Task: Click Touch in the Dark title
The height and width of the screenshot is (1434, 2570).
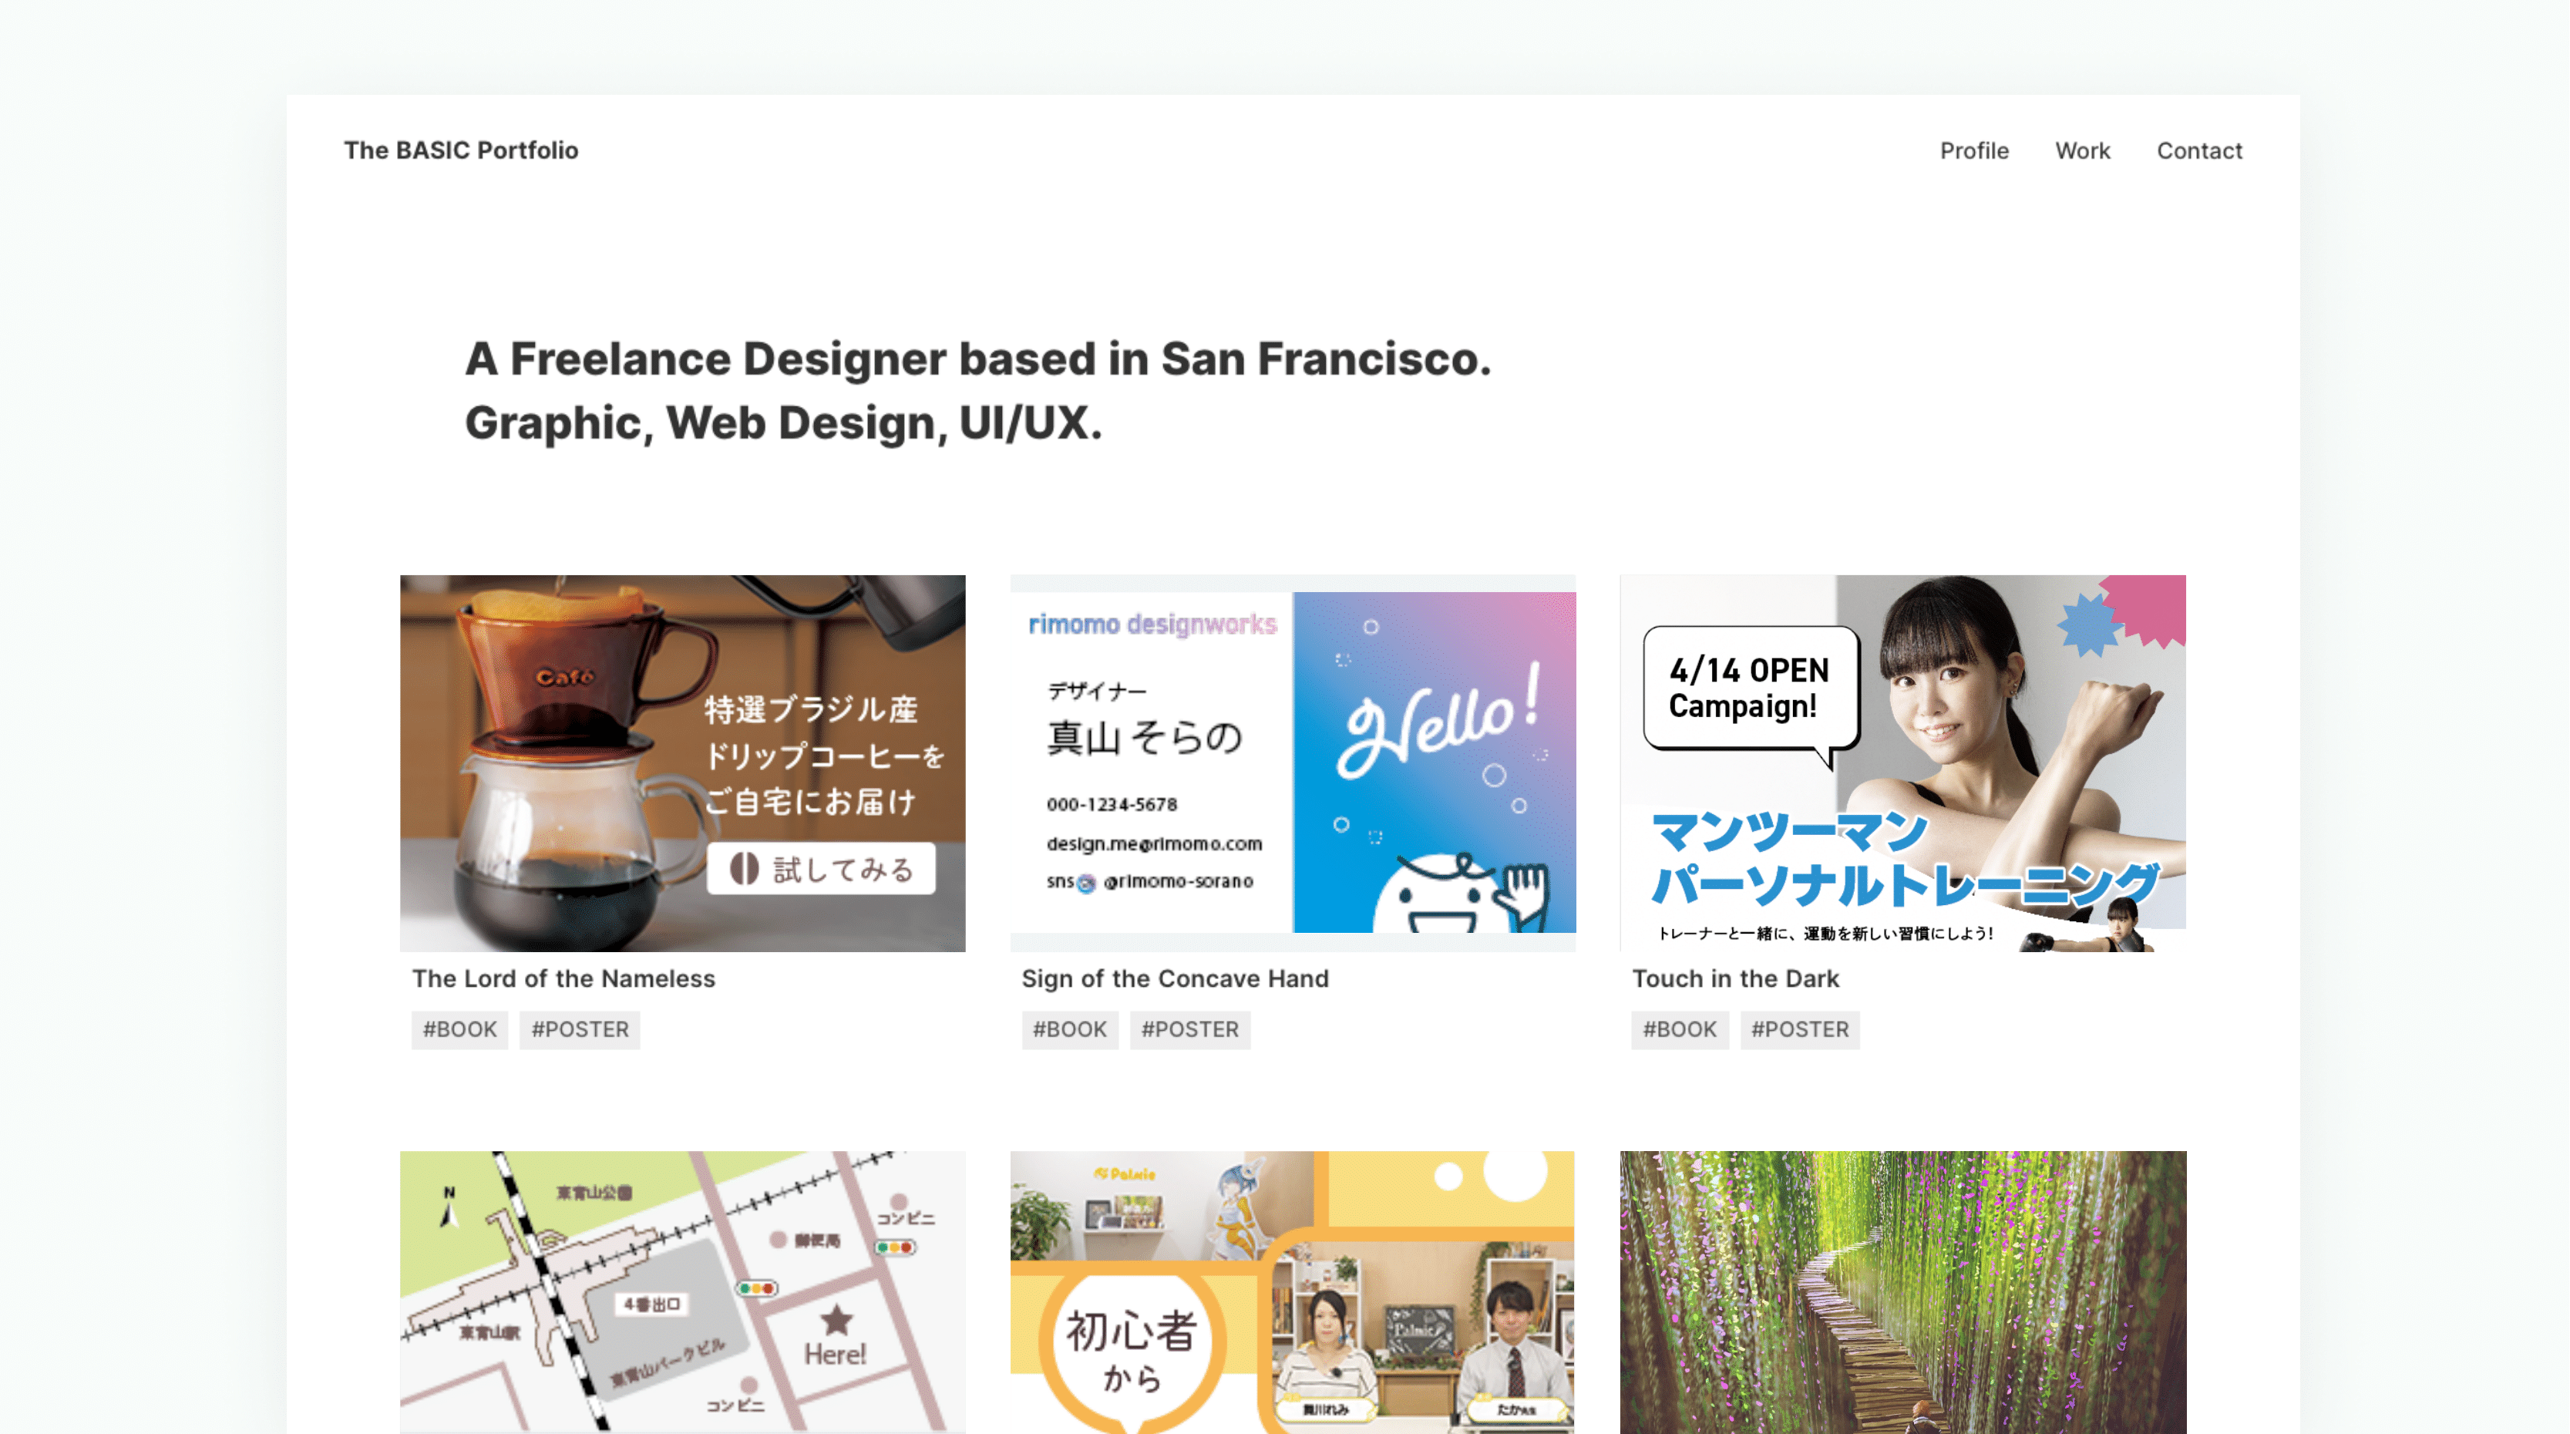Action: (1735, 978)
